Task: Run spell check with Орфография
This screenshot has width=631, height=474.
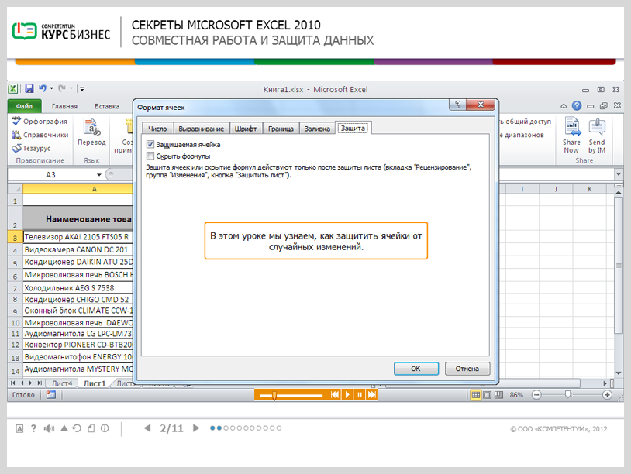Action: (40, 121)
